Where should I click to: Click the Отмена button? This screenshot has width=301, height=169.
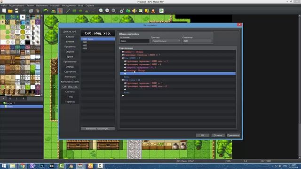218,135
